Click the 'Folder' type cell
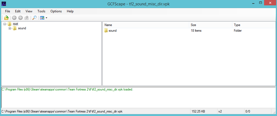This screenshot has width=277, height=116. click(238, 31)
